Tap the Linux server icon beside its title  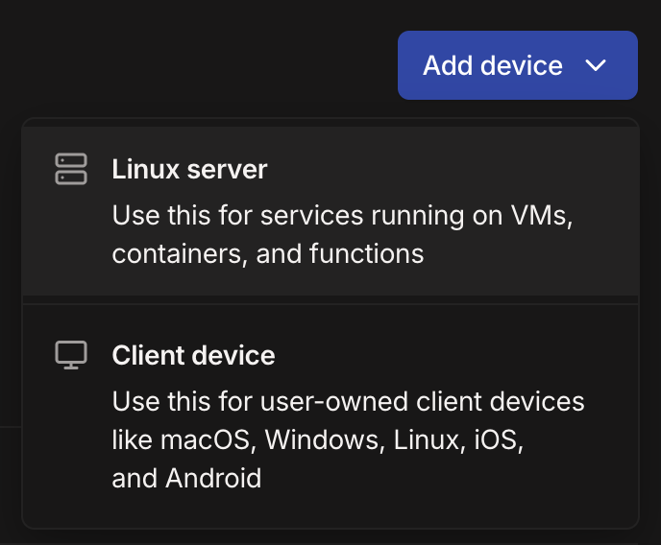coord(71,169)
